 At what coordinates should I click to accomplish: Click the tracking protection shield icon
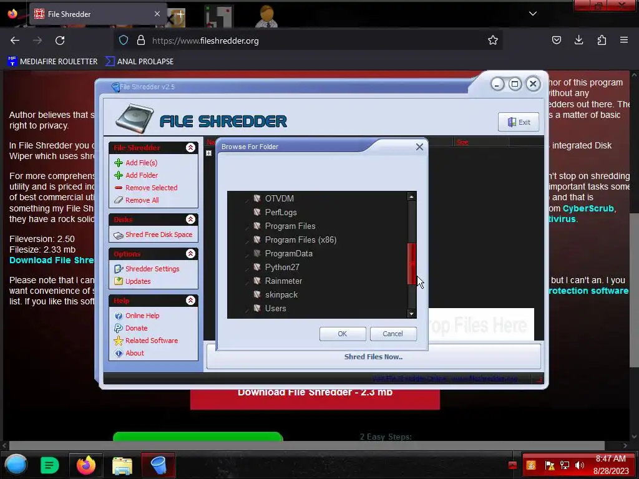click(124, 41)
